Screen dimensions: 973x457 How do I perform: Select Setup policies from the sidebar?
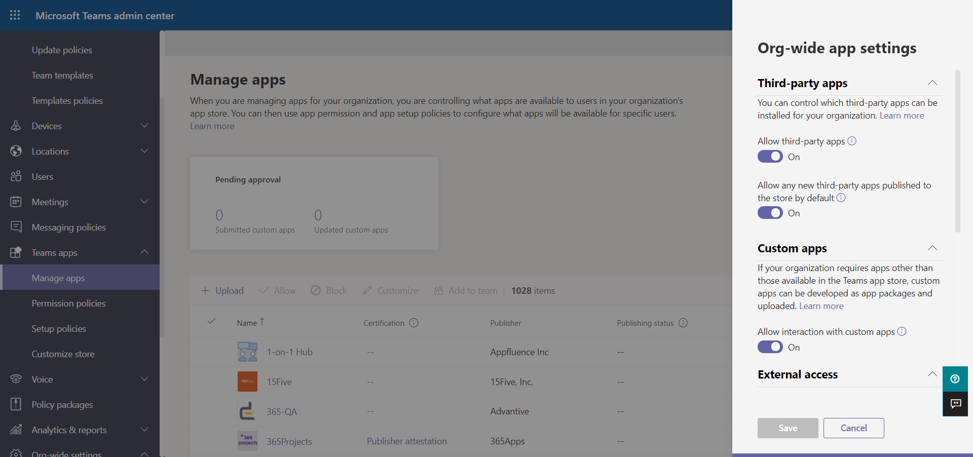pos(59,328)
